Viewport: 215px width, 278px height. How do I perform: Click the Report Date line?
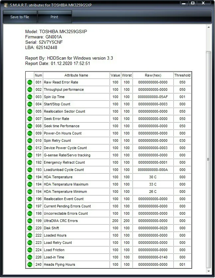pyautogui.click(x=57, y=64)
